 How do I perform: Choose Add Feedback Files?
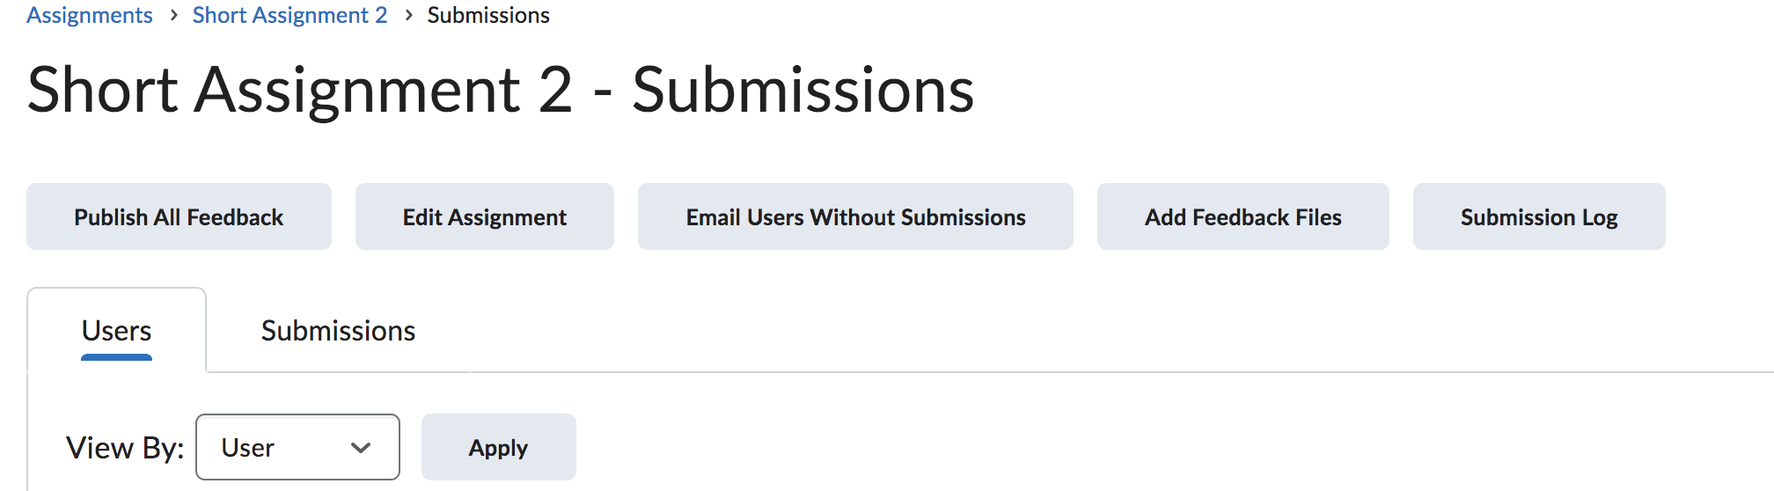(x=1243, y=217)
